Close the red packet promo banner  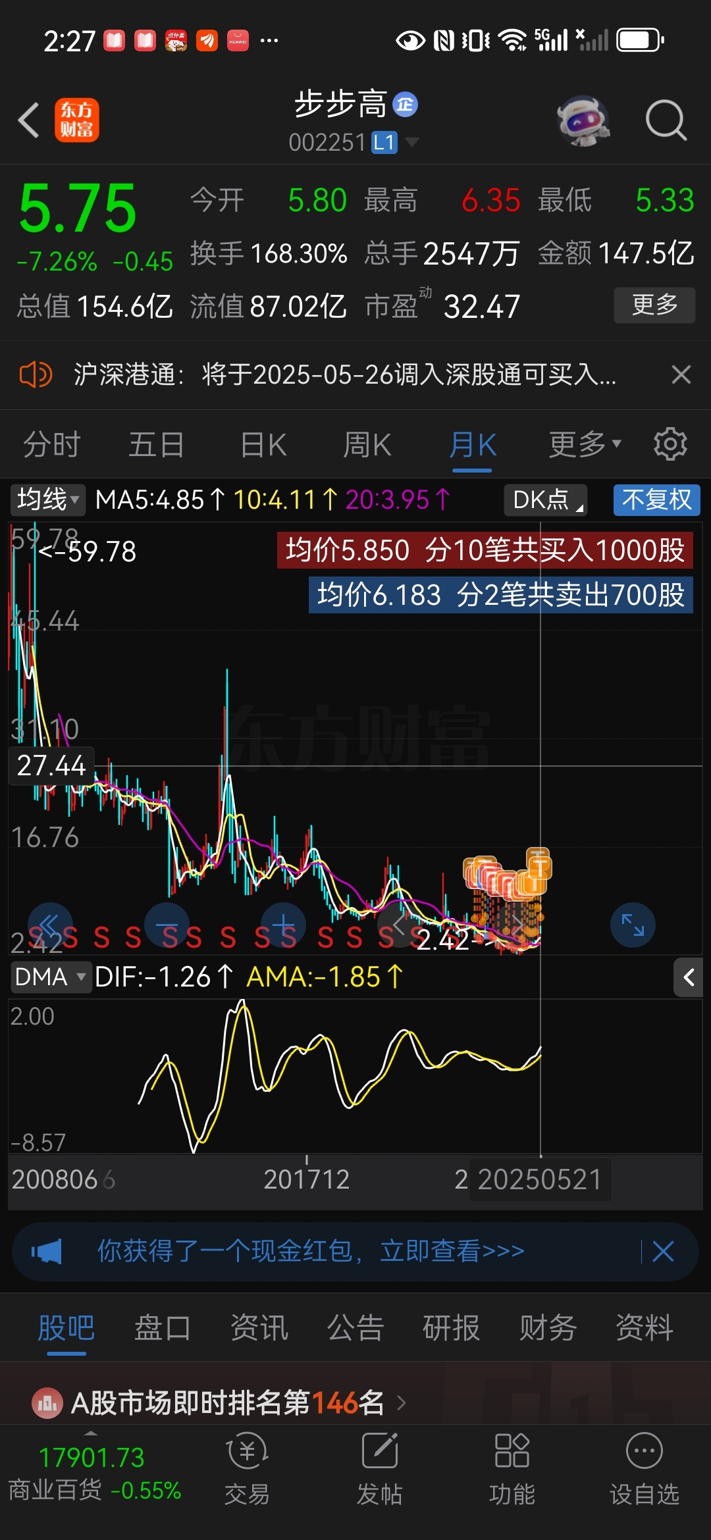coord(663,1251)
